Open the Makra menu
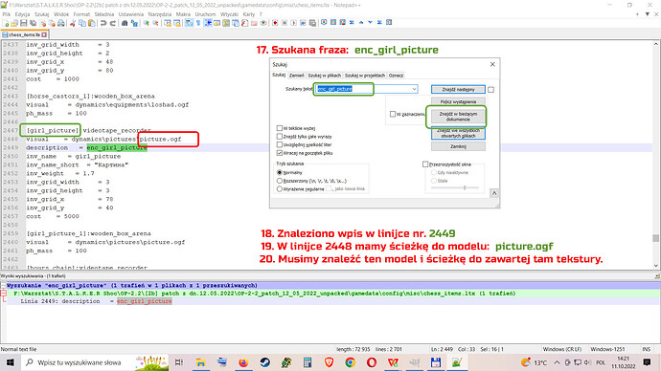 point(183,14)
